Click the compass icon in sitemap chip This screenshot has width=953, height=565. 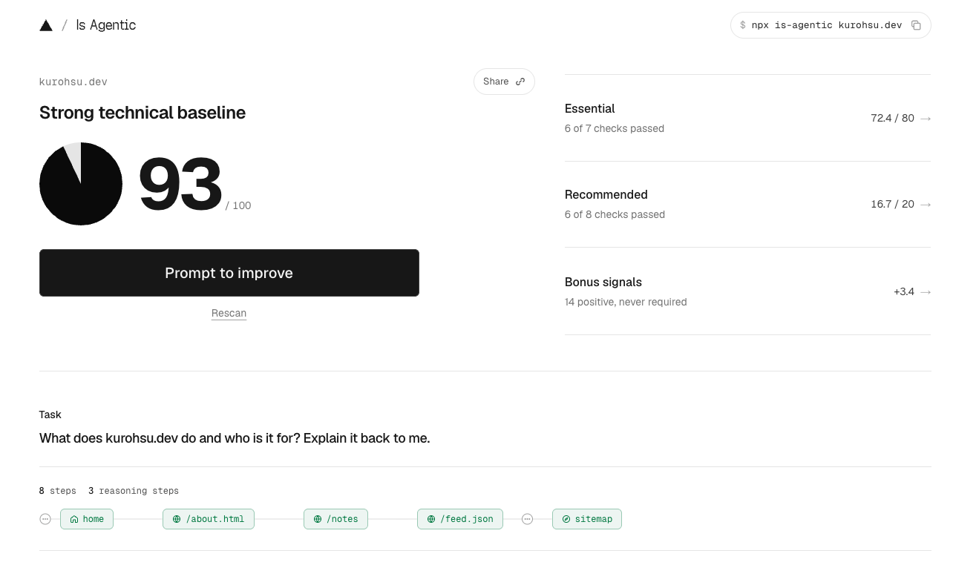[566, 519]
